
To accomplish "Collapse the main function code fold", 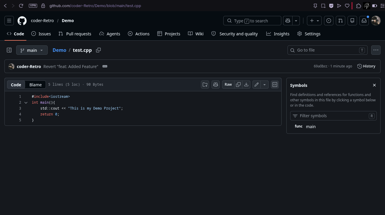I will [x=26, y=102].
